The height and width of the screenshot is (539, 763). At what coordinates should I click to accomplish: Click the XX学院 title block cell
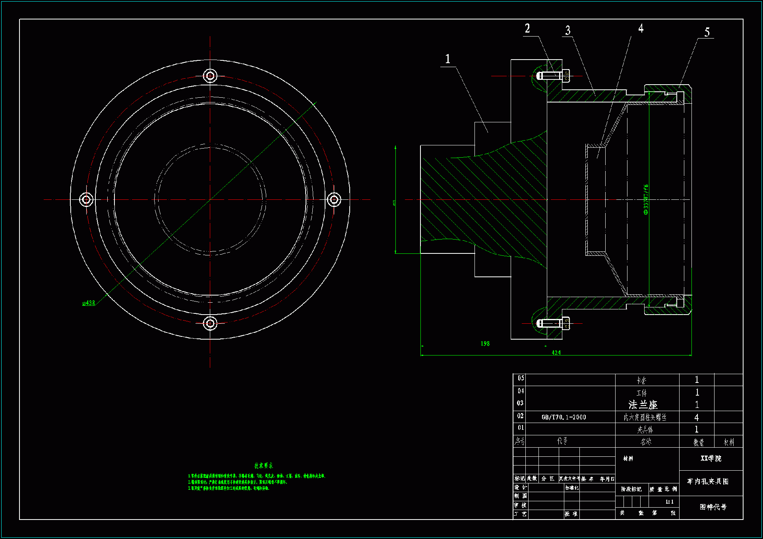click(711, 458)
